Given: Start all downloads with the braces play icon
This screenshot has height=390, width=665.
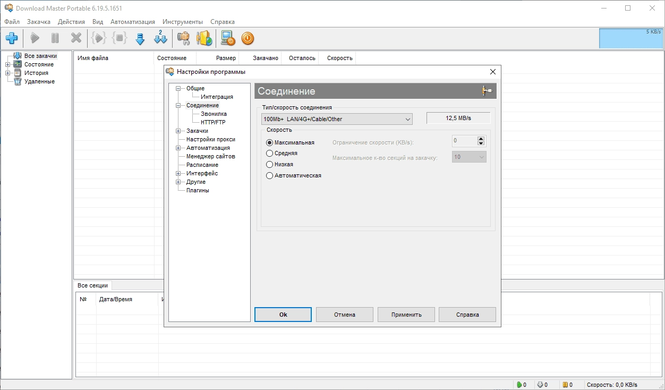Looking at the screenshot, I should [x=99, y=38].
